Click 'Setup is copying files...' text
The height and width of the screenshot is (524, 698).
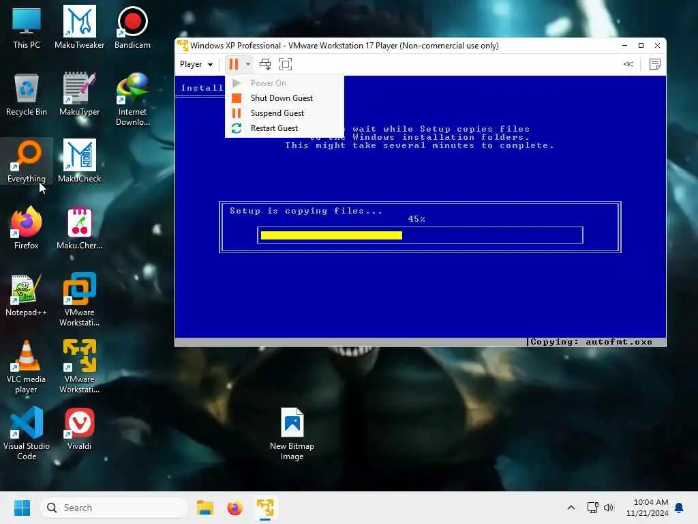pyautogui.click(x=306, y=211)
